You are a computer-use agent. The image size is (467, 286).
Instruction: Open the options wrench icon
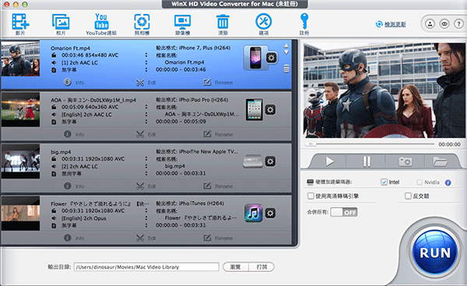coord(264,24)
